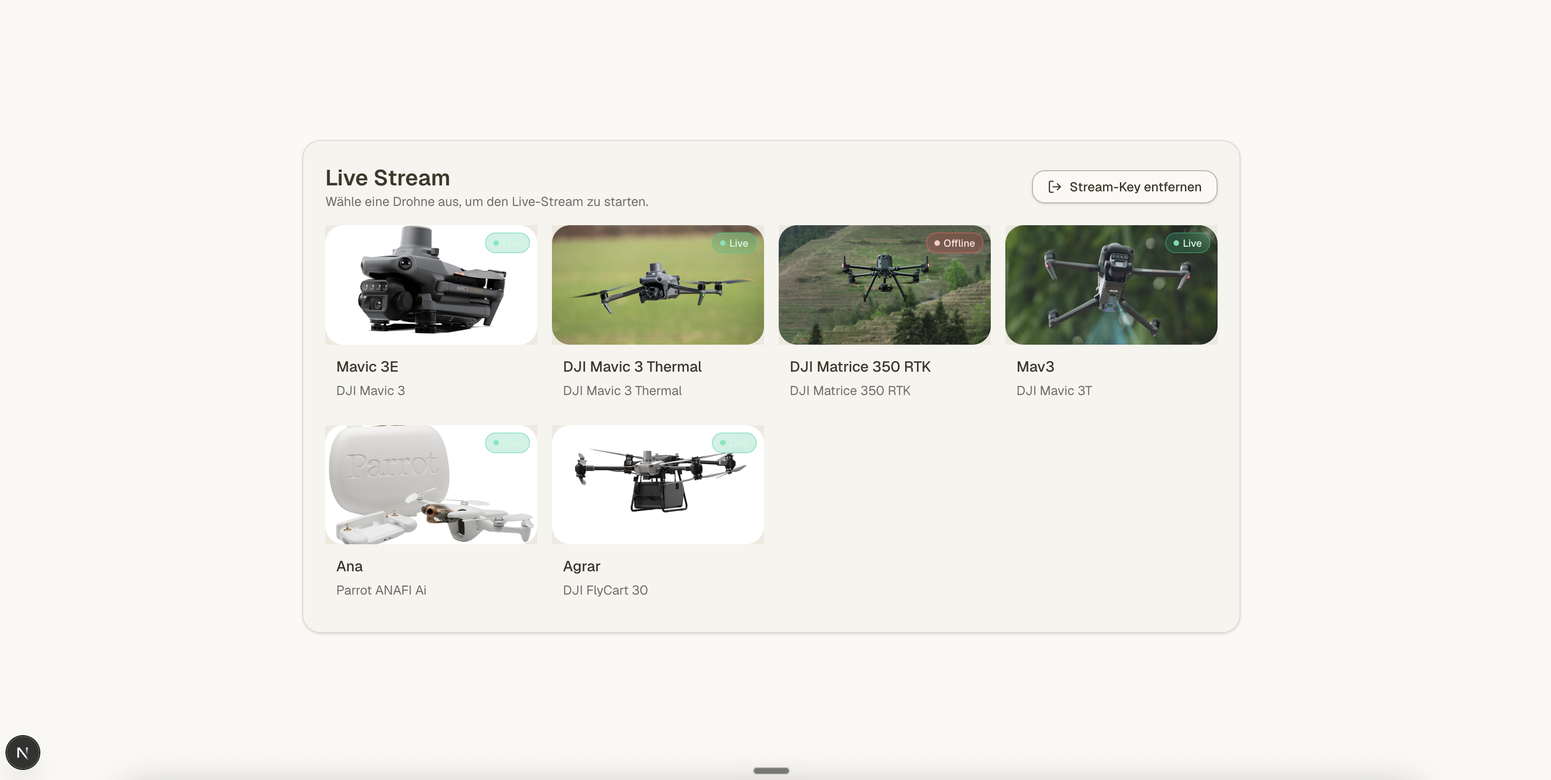
Task: Open the Mavic 3E title link
Action: [367, 367]
